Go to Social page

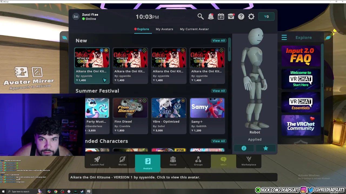click(x=173, y=161)
